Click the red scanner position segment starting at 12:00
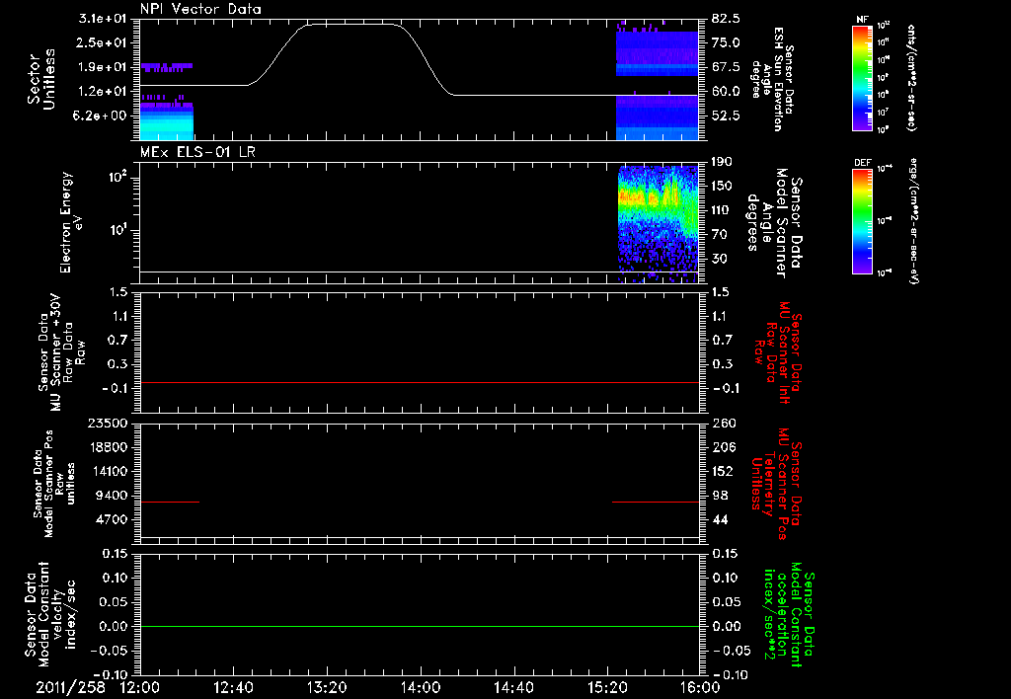The image size is (1011, 699). coord(170,502)
